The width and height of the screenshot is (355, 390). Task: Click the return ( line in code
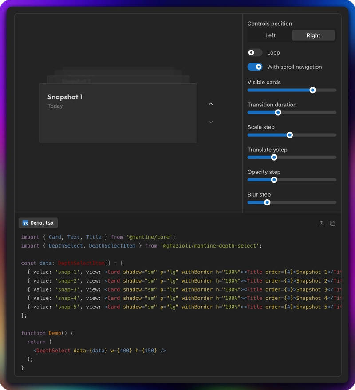point(39,342)
